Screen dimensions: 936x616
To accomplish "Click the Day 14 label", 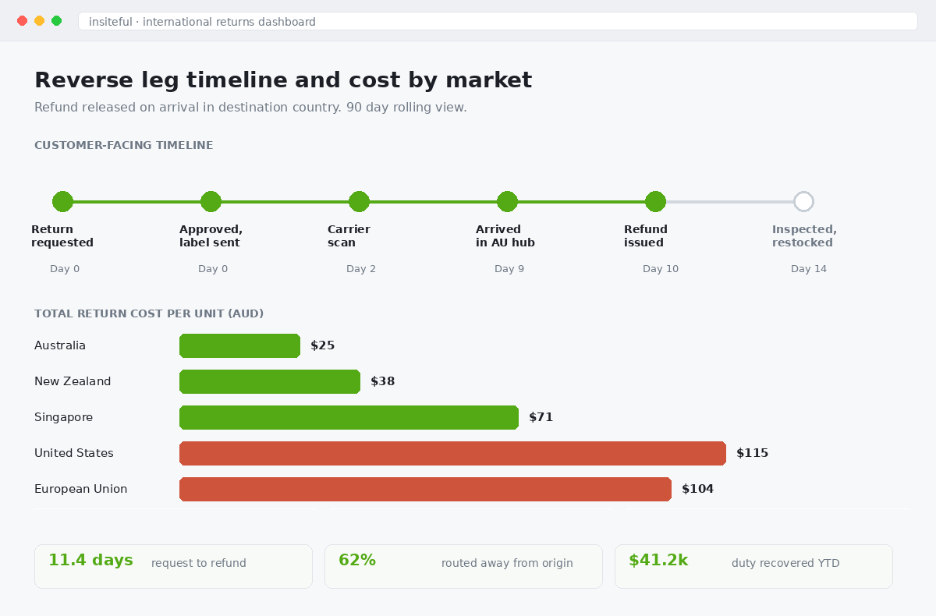I will tap(809, 269).
